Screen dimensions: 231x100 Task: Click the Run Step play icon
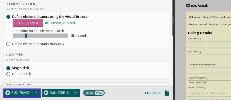46,93
